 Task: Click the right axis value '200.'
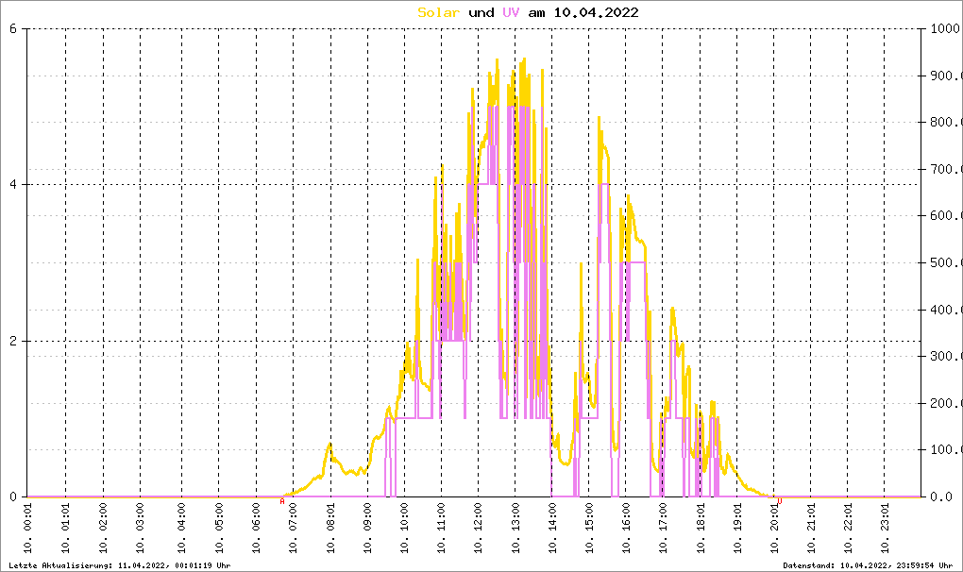tap(946, 404)
